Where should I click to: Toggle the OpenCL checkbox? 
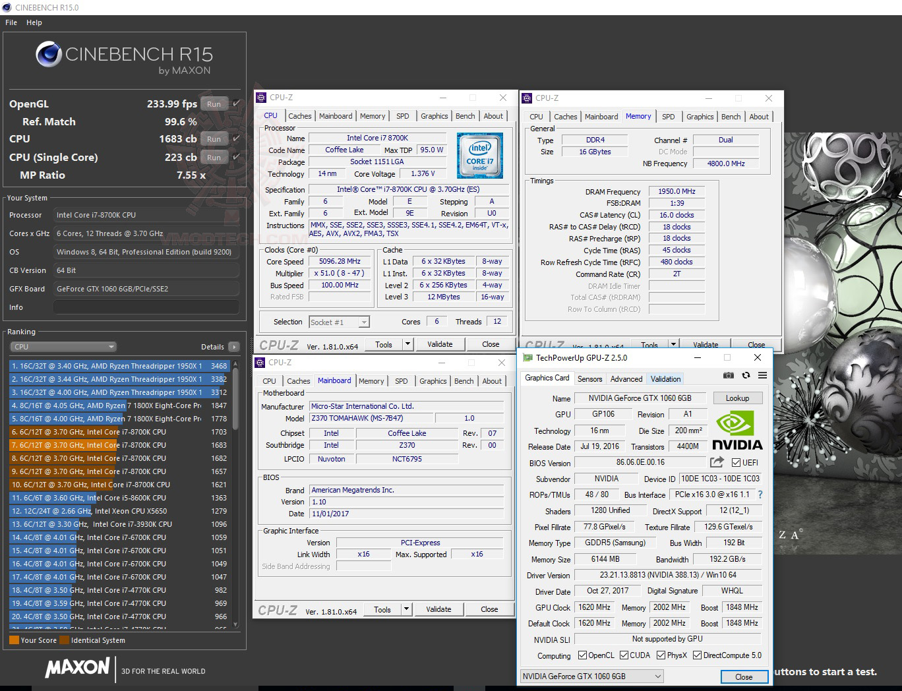[582, 655]
